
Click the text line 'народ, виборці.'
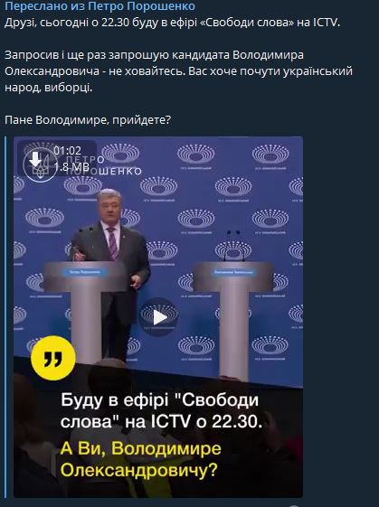[x=49, y=88]
